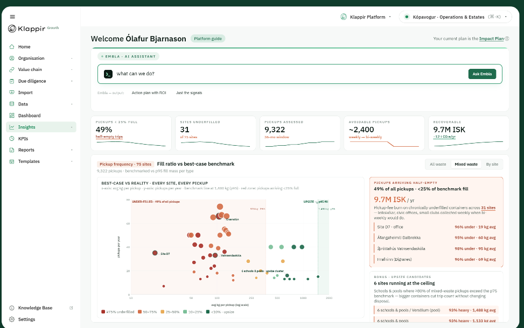Click the <10% upsize legend swatch
524x328 pixels.
tap(208, 312)
